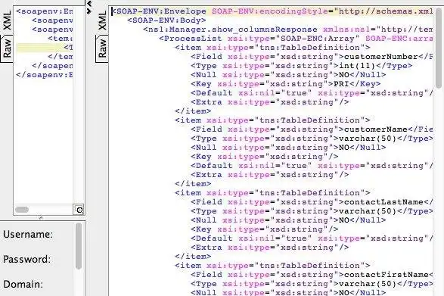The image size is (444, 296).
Task: Click the Field line containing customerNumber
Action: coord(312,57)
